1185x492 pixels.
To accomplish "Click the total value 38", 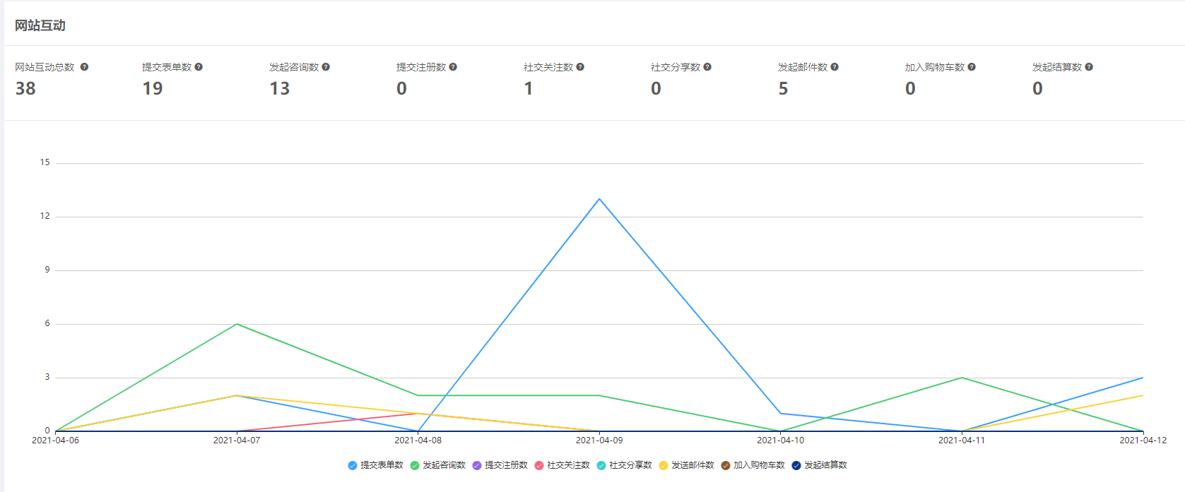I will tap(25, 88).
